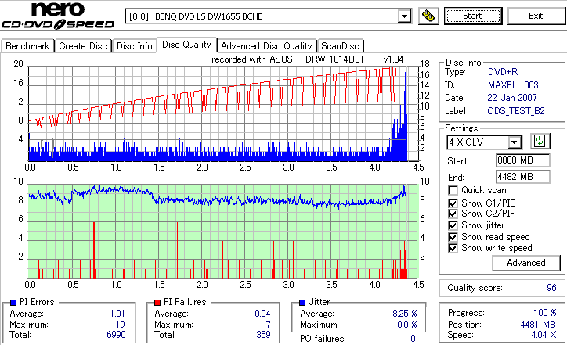The height and width of the screenshot is (345, 567).
Task: Click the End position input field
Action: pos(523,177)
